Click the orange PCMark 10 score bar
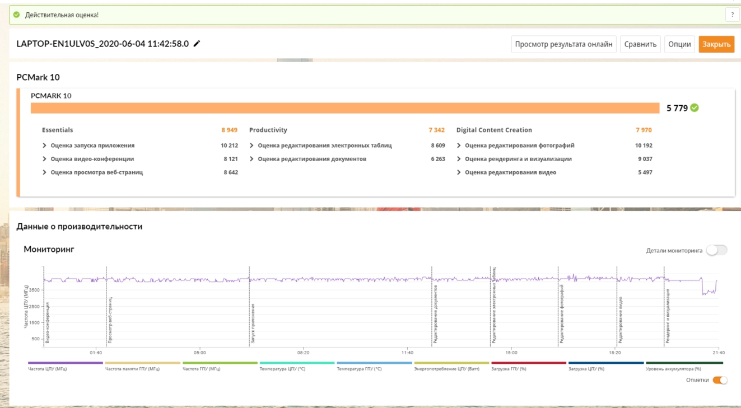Screen dimensions: 741x408 pyautogui.click(x=345, y=108)
